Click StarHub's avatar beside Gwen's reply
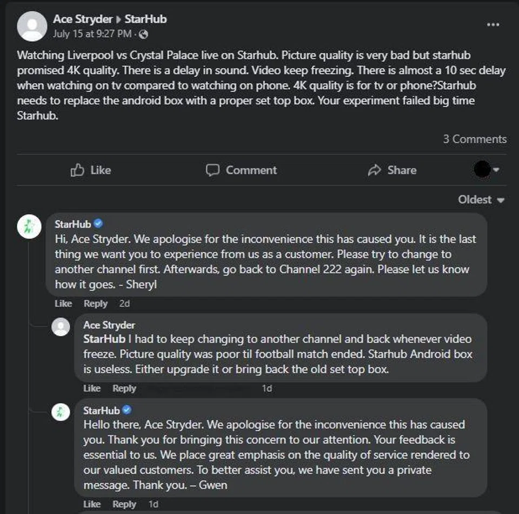 61,412
